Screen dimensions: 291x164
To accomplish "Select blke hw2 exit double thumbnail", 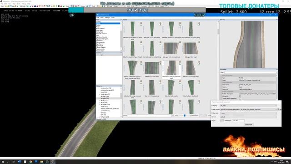I will click(x=171, y=87).
